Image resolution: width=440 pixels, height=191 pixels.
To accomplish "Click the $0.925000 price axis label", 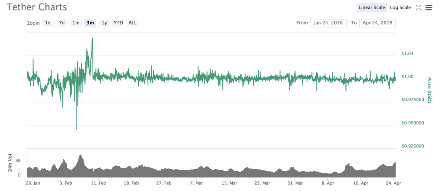I will (412, 146).
